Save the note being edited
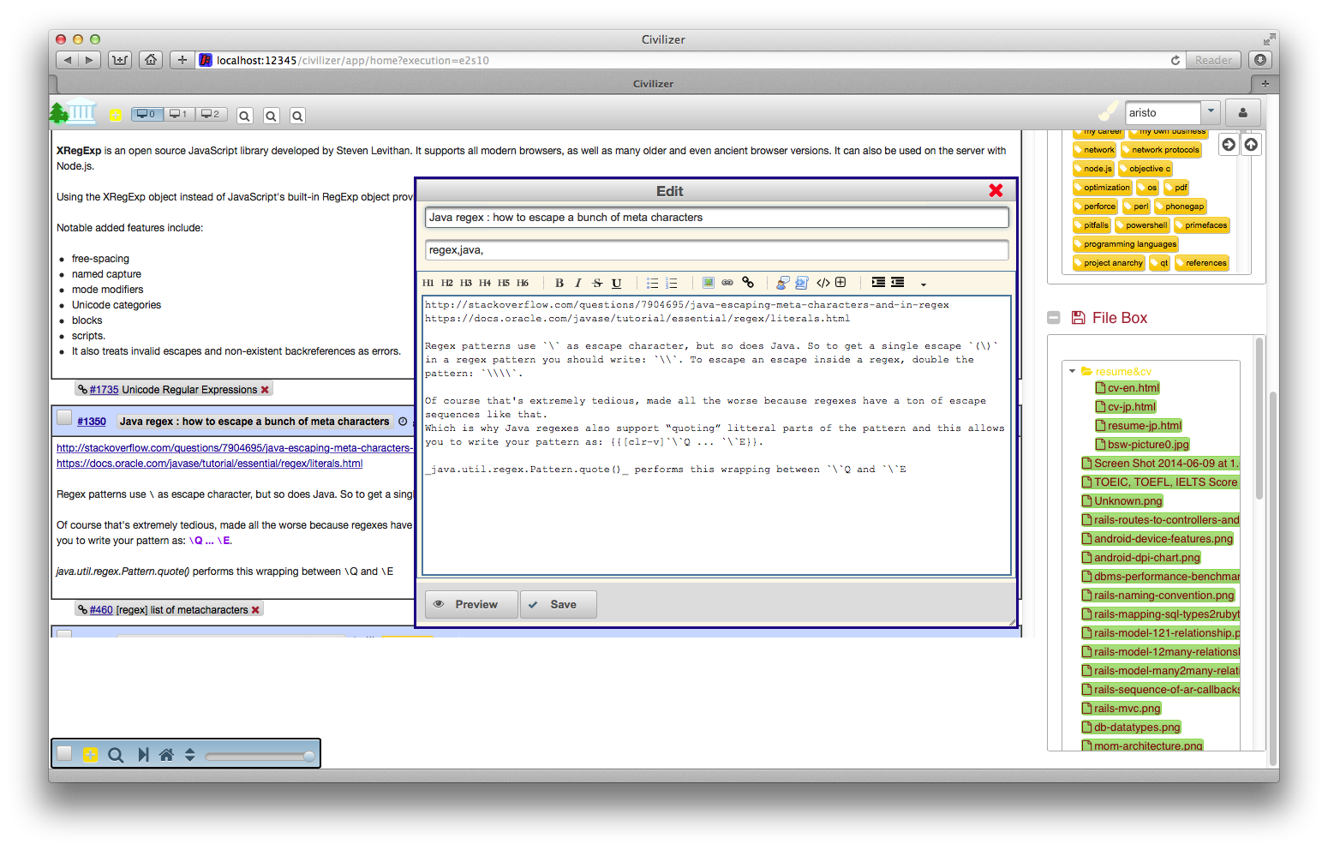The width and height of the screenshot is (1328, 850). coord(558,604)
